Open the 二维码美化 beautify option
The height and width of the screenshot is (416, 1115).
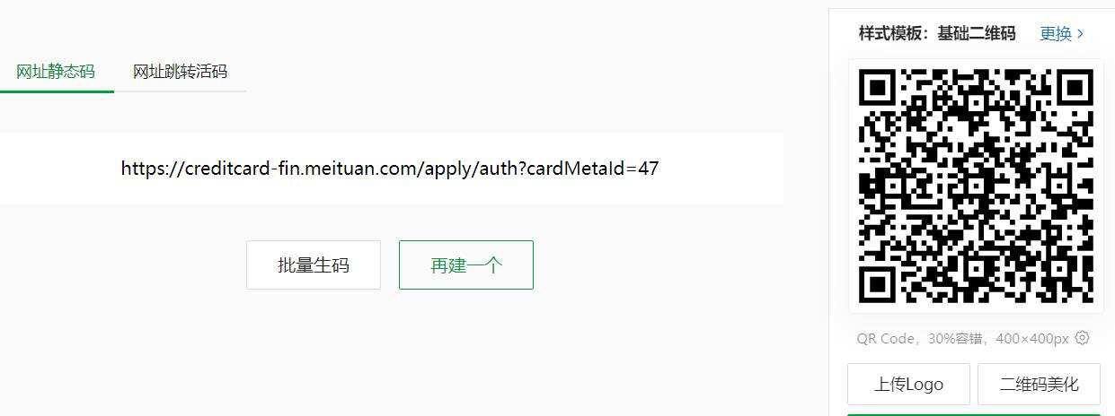point(1039,385)
